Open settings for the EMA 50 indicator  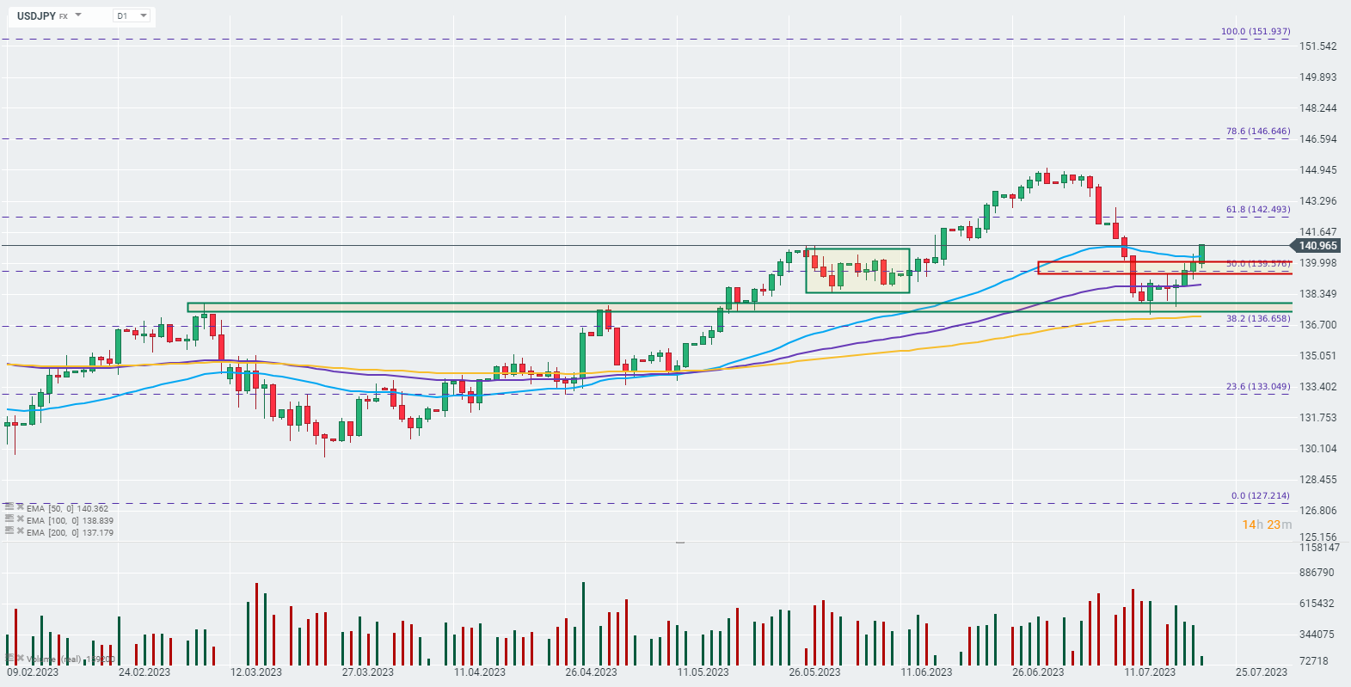9,507
